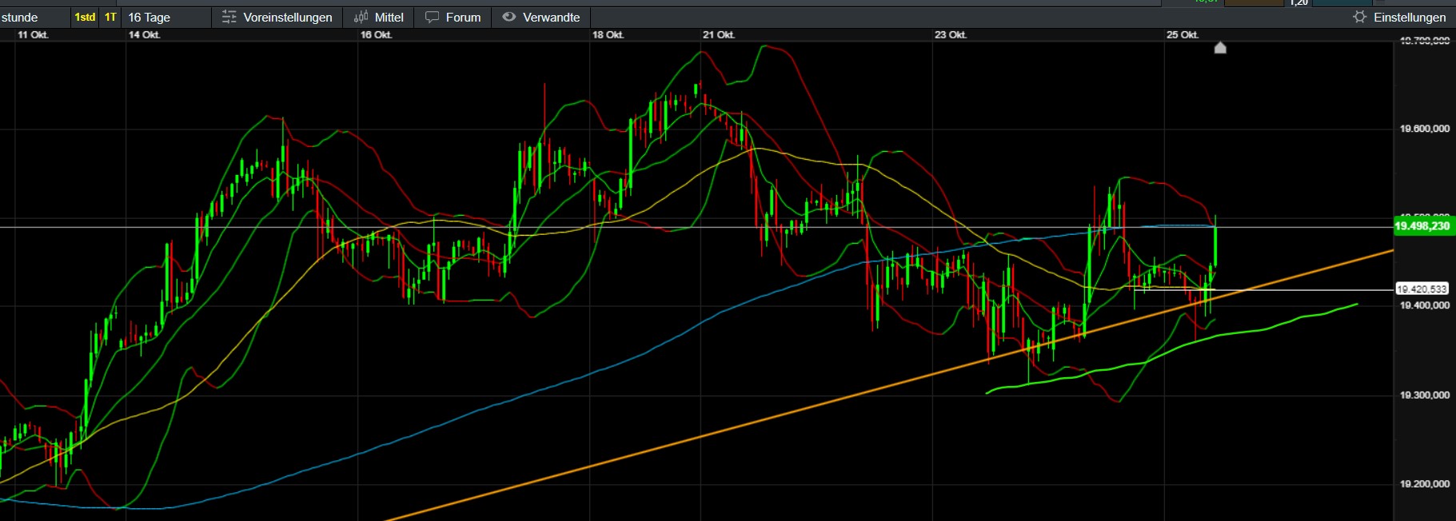Click the 14 Okt. date label
This screenshot has height=521, width=1456.
[x=145, y=35]
